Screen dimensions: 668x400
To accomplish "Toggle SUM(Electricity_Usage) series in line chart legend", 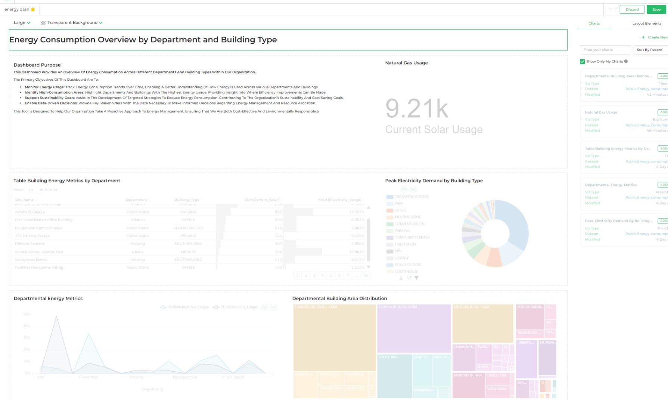I will coord(235,307).
